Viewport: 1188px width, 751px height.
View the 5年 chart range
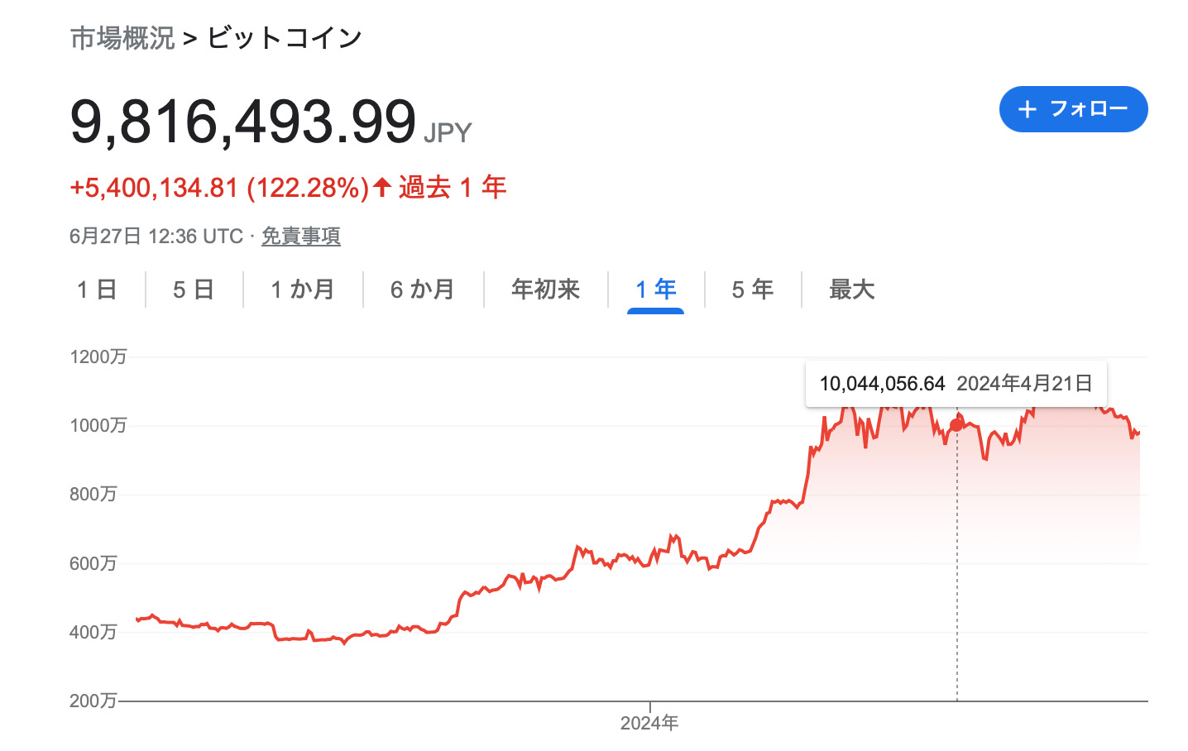point(753,289)
